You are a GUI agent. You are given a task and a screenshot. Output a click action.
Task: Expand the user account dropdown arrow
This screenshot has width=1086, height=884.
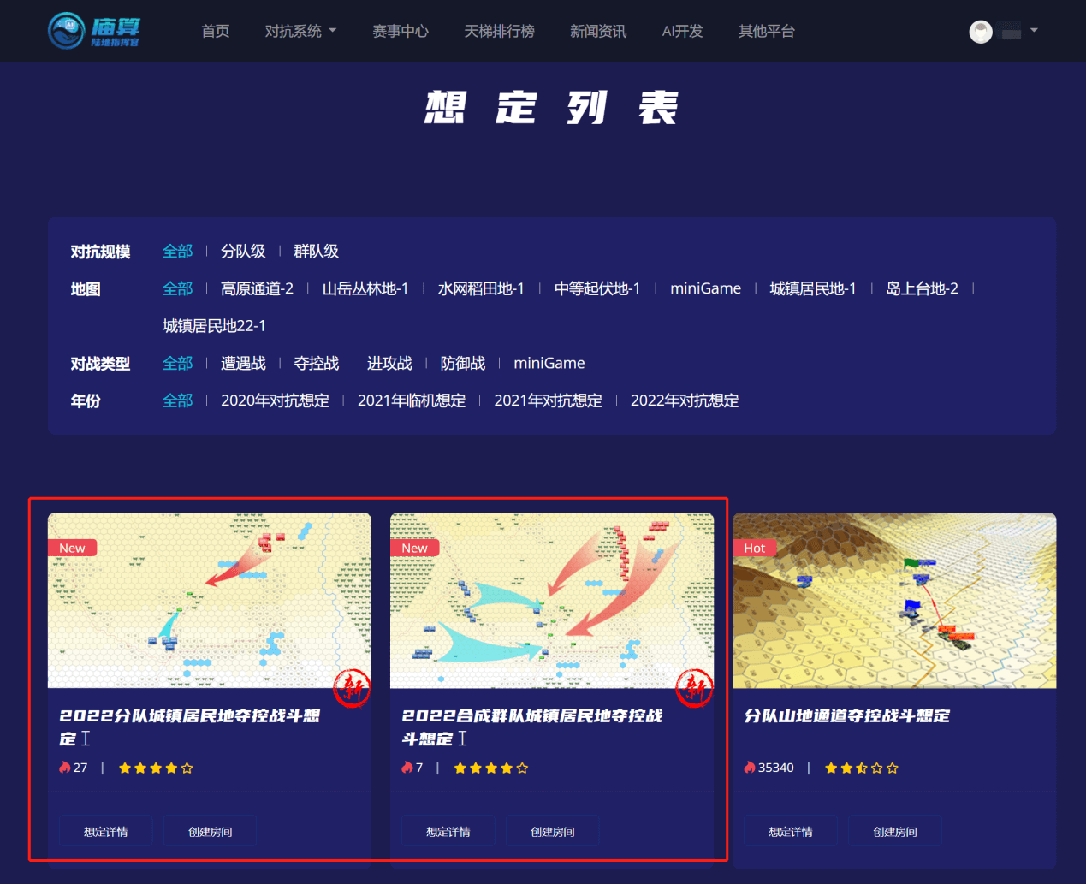coord(1032,31)
